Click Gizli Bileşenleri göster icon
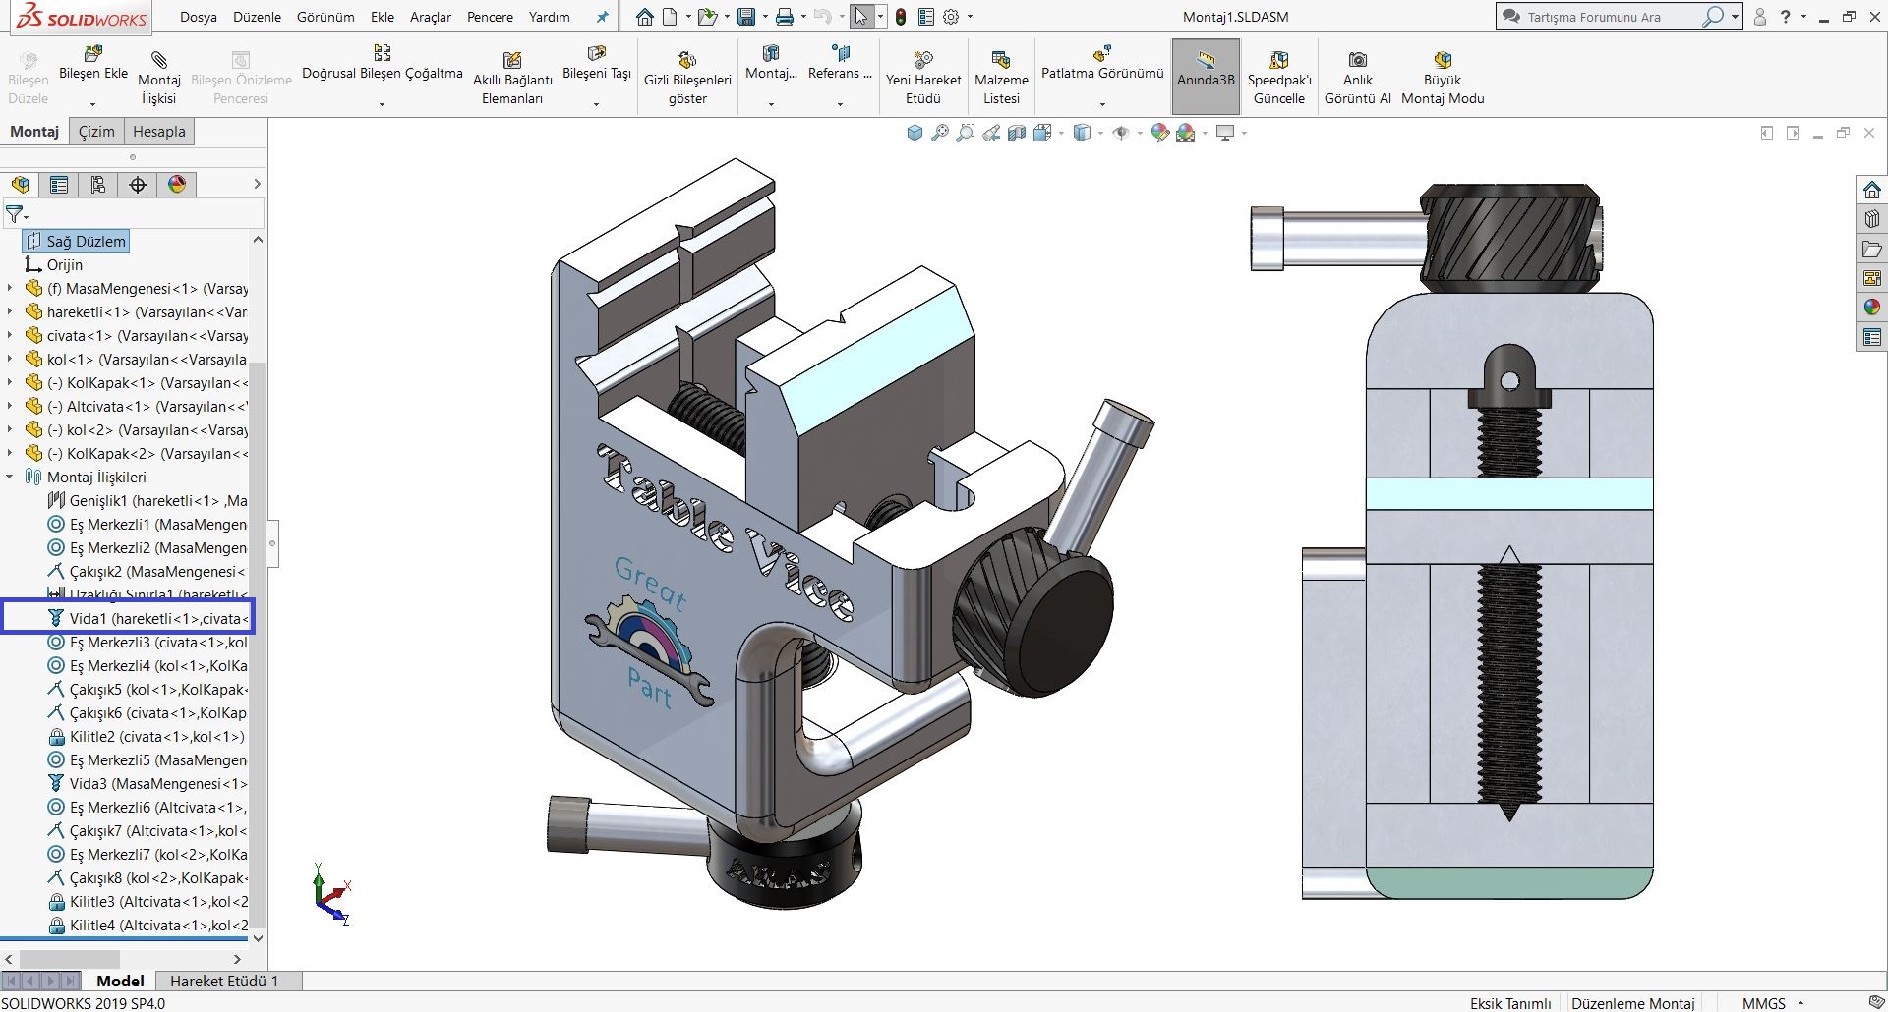Image resolution: width=1888 pixels, height=1012 pixels. click(x=687, y=61)
